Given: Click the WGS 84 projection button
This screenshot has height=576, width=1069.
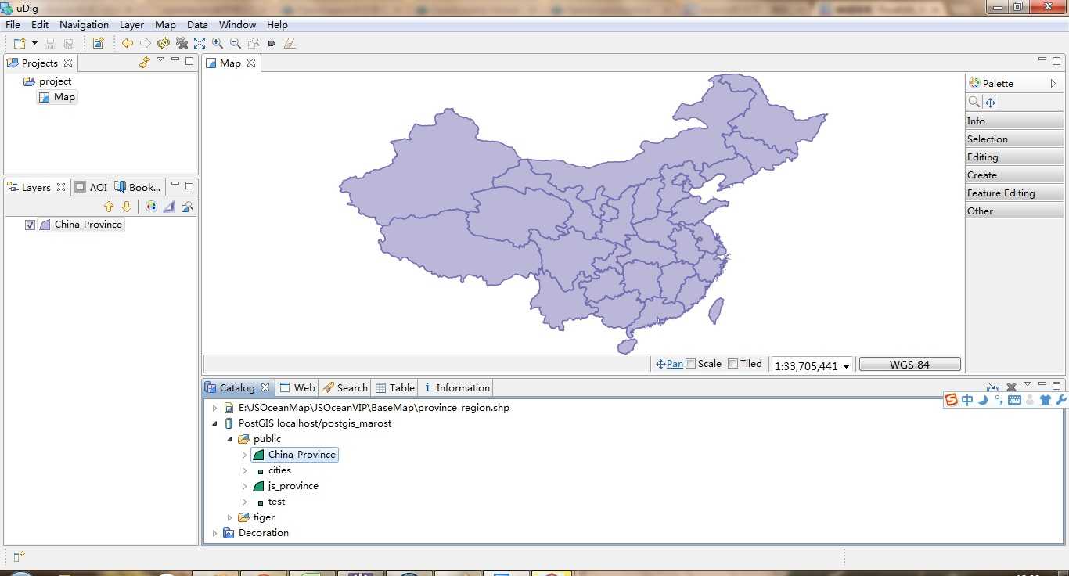Looking at the screenshot, I should [x=909, y=365].
